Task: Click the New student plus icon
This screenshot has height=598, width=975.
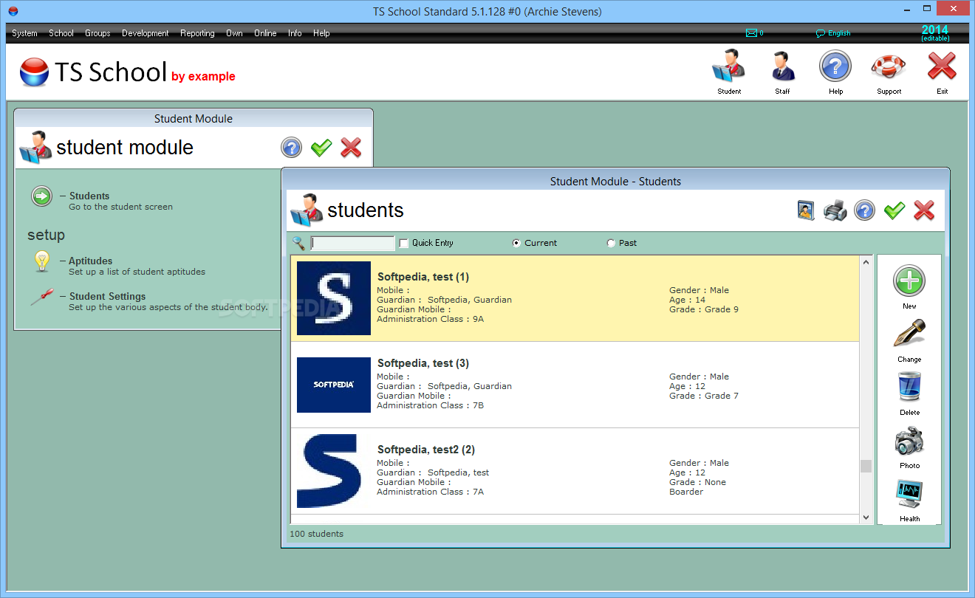Action: point(909,281)
